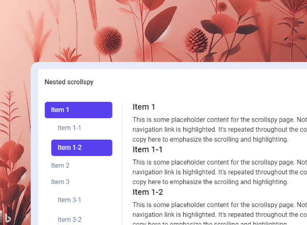307x225 pixels.
Task: Select the highlighted Item 1 nav link
Action: 78,110
